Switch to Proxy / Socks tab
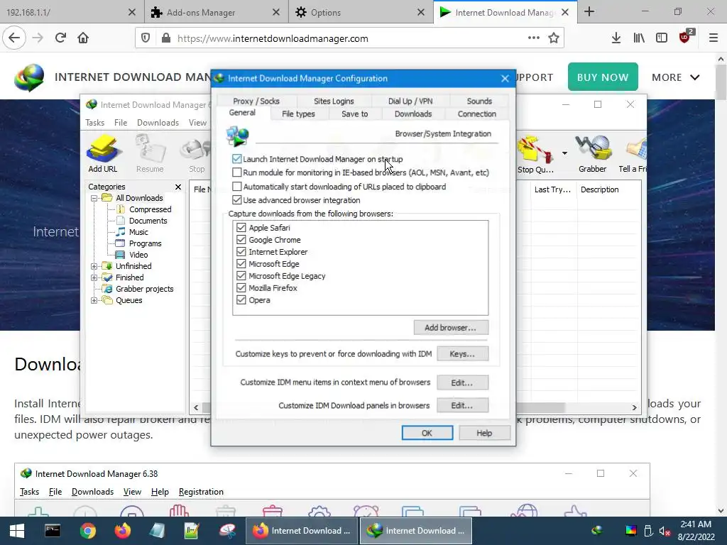 [x=256, y=101]
